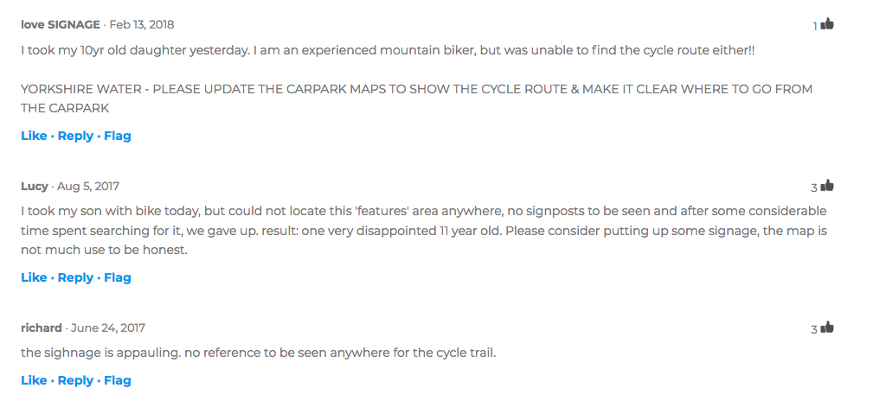Viewport: 886px width, 401px height.
Task: Reply to richard's comment
Action: [x=75, y=380]
